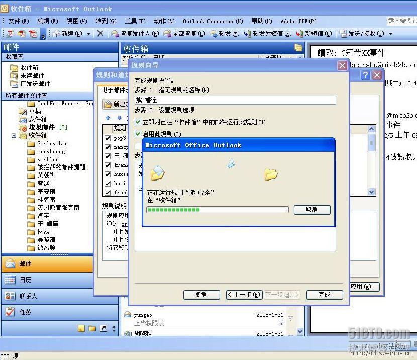Viewport: 417px width, 360px height.
Task: Open the 转到 (Go) menu
Action: (x=106, y=21)
